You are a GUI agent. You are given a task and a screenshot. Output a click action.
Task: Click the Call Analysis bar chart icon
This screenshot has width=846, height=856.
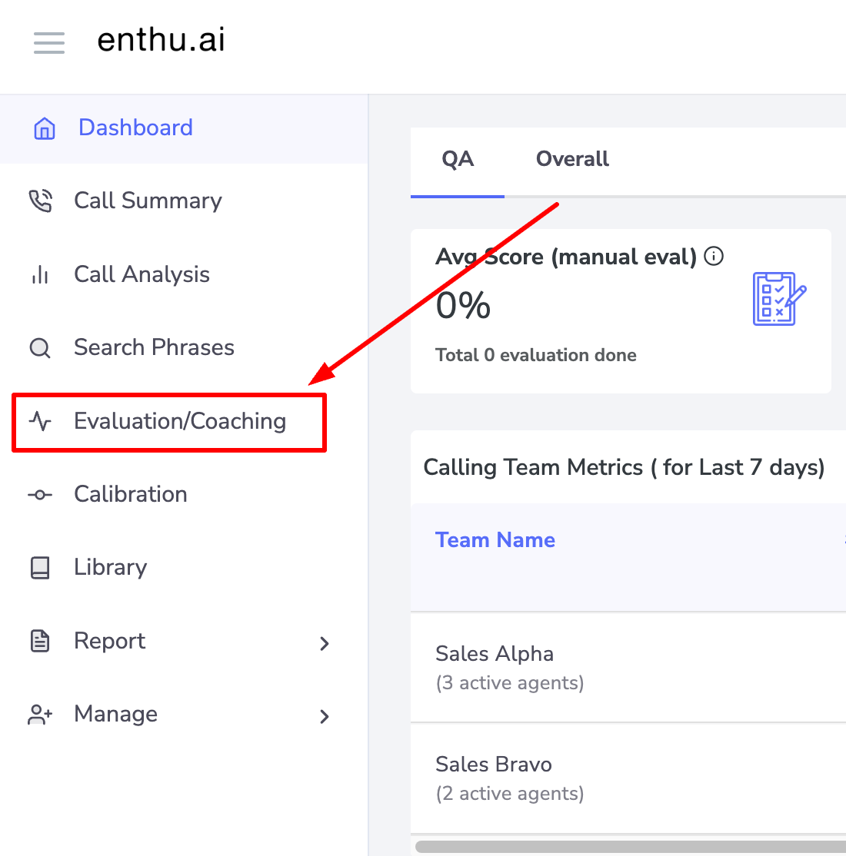click(40, 274)
